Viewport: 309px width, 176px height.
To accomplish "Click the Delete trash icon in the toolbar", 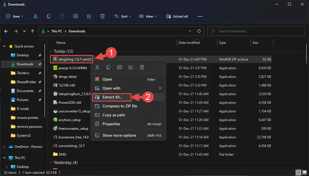I will (103, 16).
